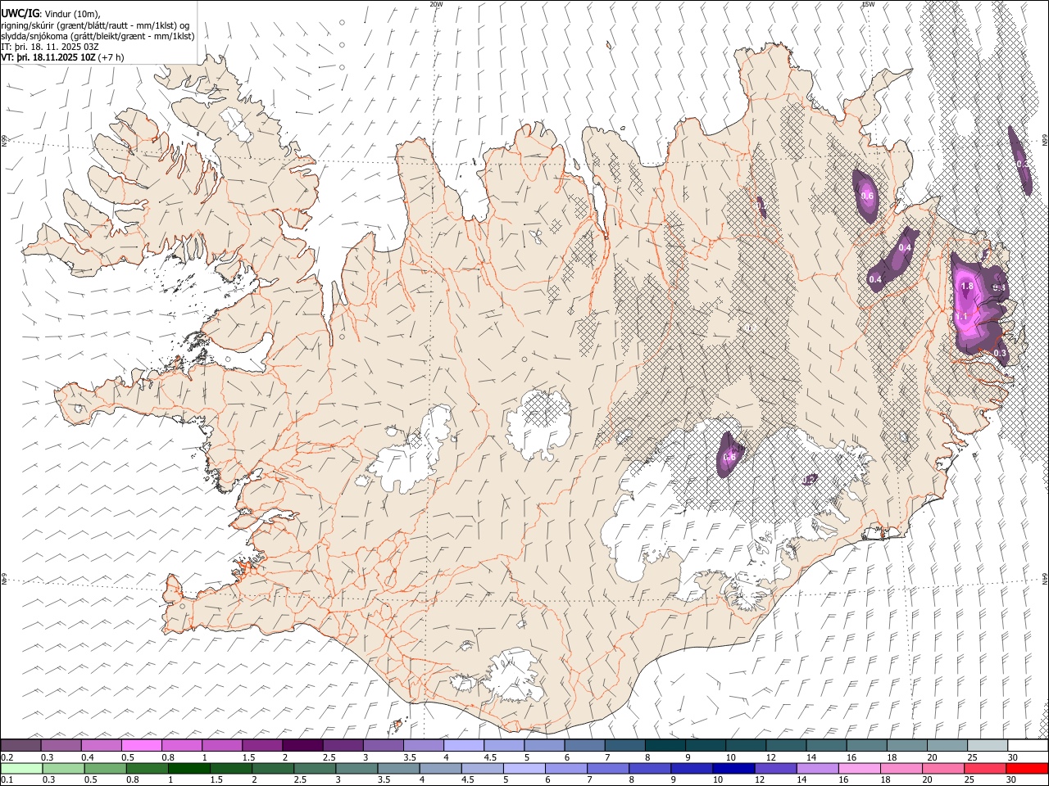
Task: Pick the rain-scale swatch labeled 0.5
Action: pyautogui.click(x=105, y=768)
